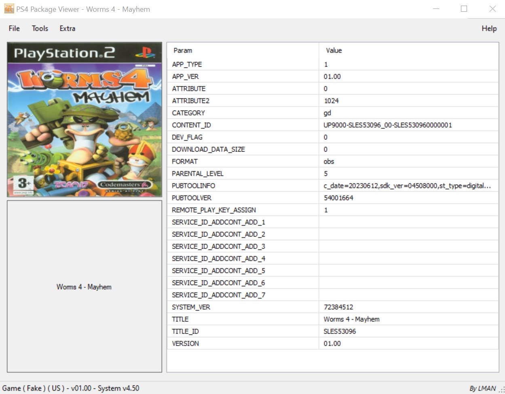This screenshot has height=394, width=505.
Task: Select the PARENTAL_LEVEL row
Action: tap(333, 174)
